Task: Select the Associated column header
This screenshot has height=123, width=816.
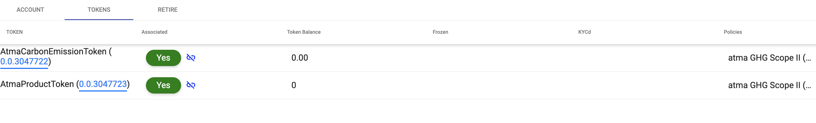Action: pos(154,32)
